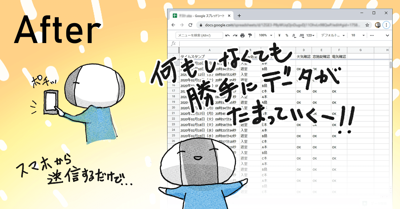Screen dimensions: 400x209
Task: Open the zoom 100% dropdown
Action: pos(266,36)
